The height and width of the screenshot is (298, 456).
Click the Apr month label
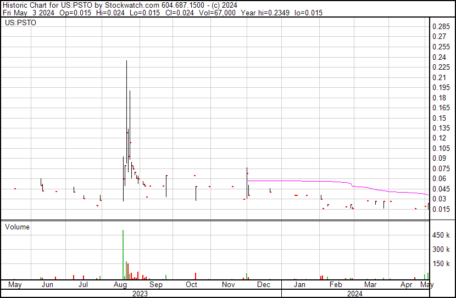click(x=406, y=284)
